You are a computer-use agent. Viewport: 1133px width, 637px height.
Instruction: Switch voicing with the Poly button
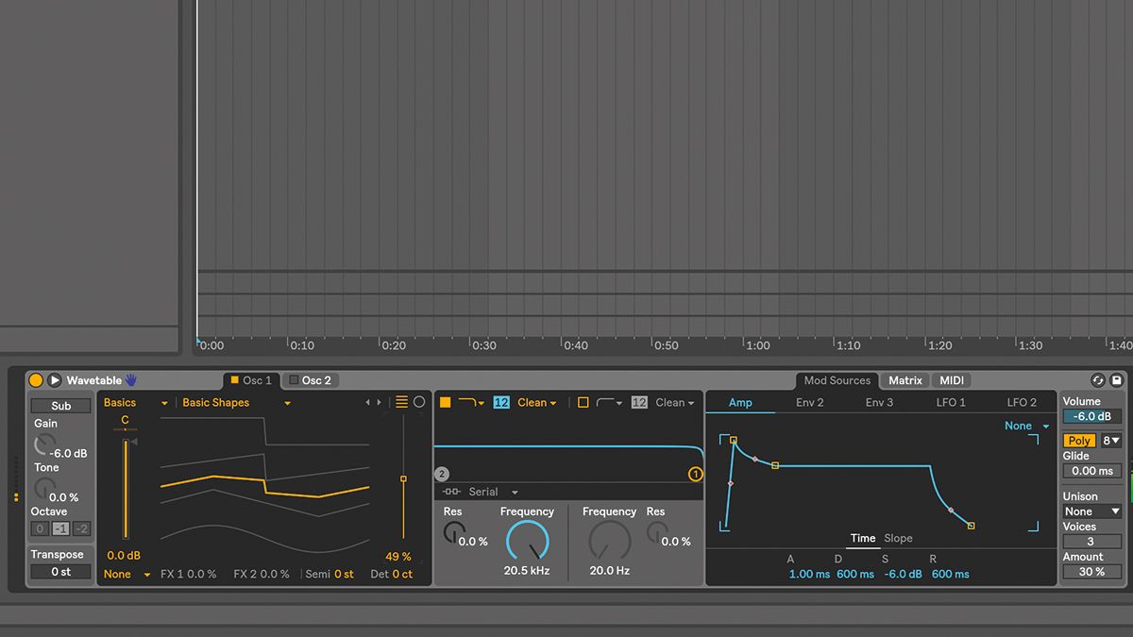[x=1078, y=440]
